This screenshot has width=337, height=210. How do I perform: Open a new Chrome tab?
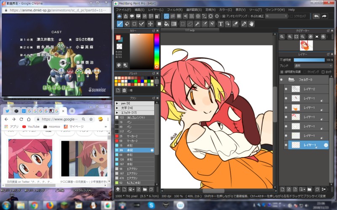click(72, 111)
